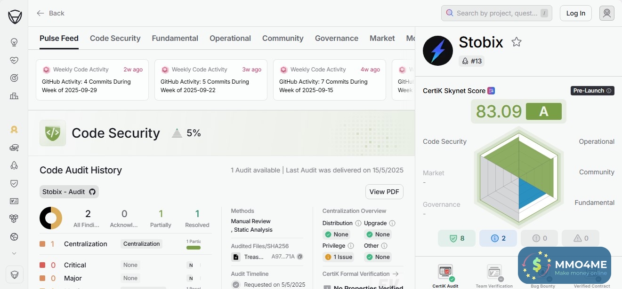Switch to the Governance tab
Image resolution: width=622 pixels, height=289 pixels.
(337, 38)
